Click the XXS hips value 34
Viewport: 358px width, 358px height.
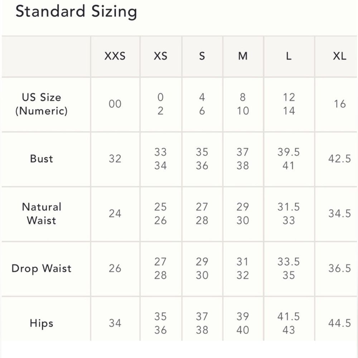coord(115,323)
